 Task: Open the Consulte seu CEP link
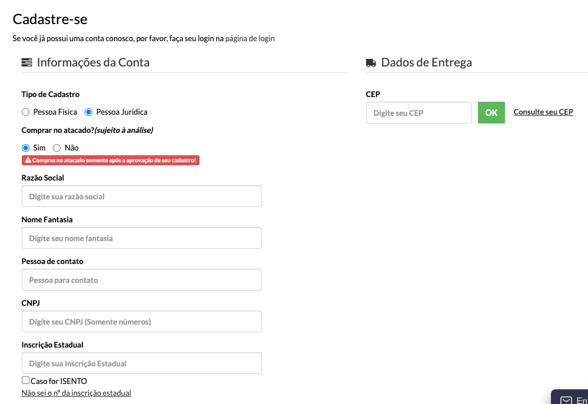543,112
